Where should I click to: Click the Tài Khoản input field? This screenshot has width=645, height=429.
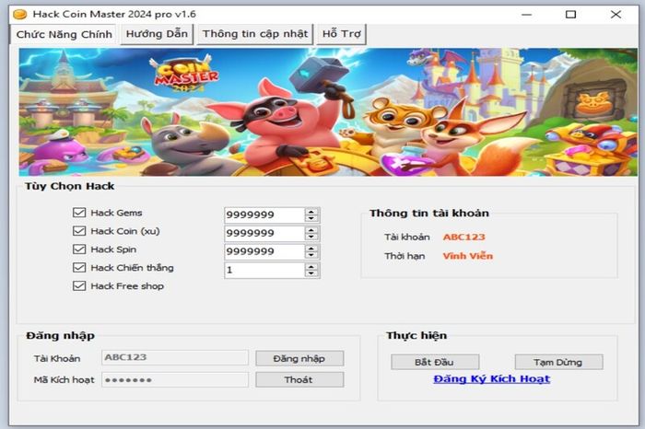pyautogui.click(x=175, y=357)
